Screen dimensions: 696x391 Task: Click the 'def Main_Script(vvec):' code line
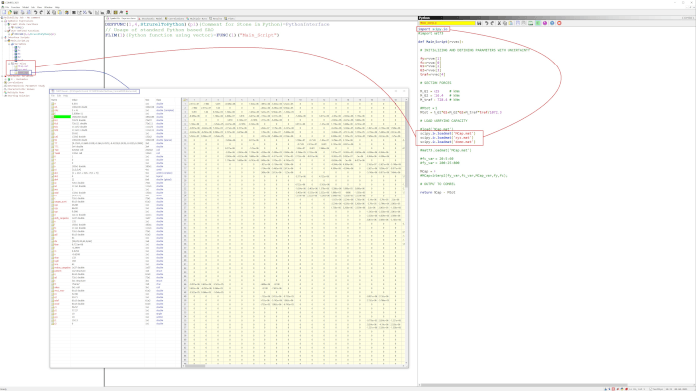point(440,41)
